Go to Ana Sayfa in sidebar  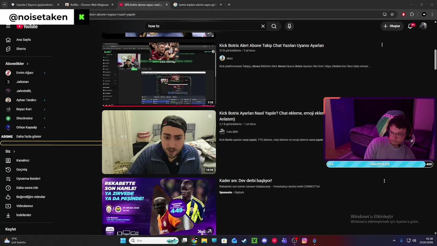23,40
